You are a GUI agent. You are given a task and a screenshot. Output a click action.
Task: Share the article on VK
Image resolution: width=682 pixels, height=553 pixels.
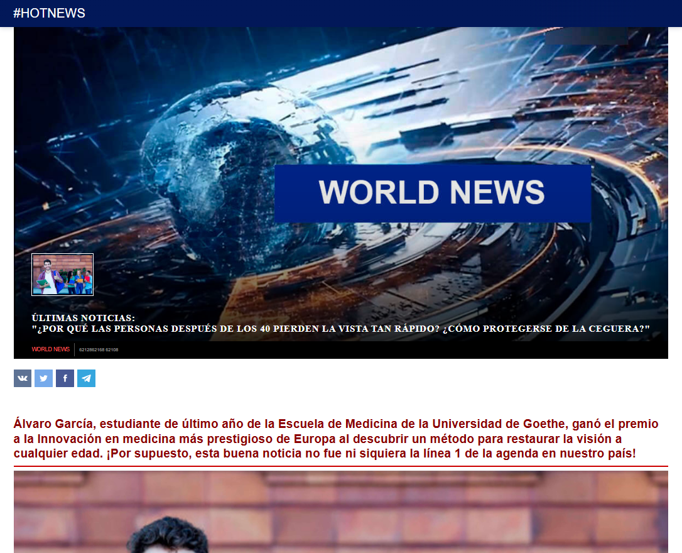[23, 378]
